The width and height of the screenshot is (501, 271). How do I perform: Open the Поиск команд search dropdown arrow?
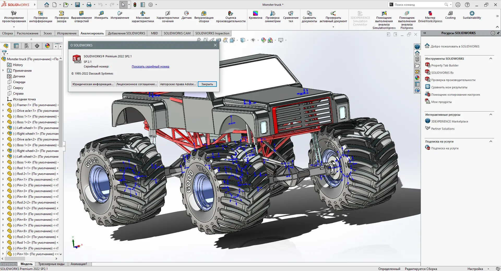pos(451,5)
